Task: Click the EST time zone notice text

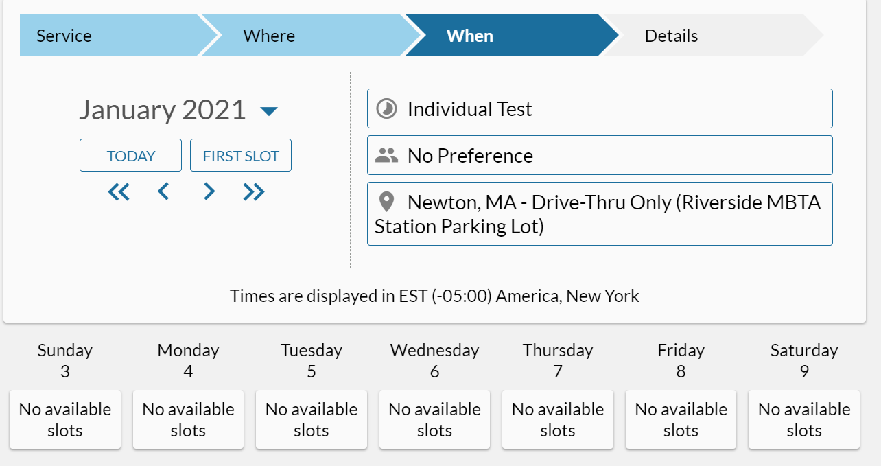Action: pos(434,296)
